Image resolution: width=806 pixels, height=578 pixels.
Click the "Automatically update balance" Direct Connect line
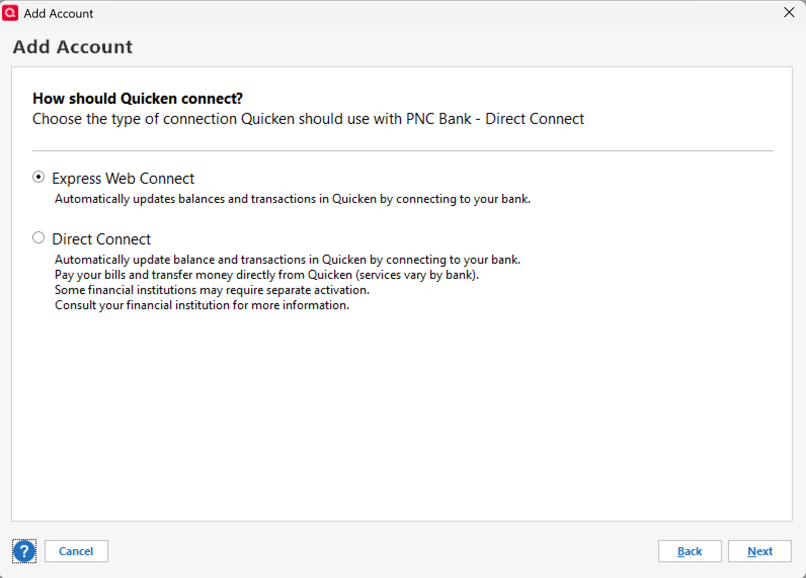tap(288, 260)
